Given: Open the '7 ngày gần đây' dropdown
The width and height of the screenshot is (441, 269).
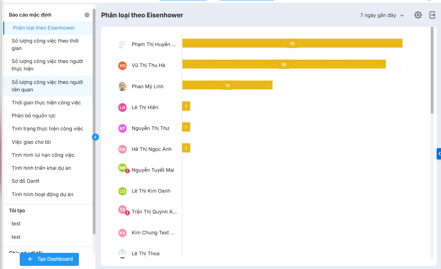Looking at the screenshot, I should point(382,15).
